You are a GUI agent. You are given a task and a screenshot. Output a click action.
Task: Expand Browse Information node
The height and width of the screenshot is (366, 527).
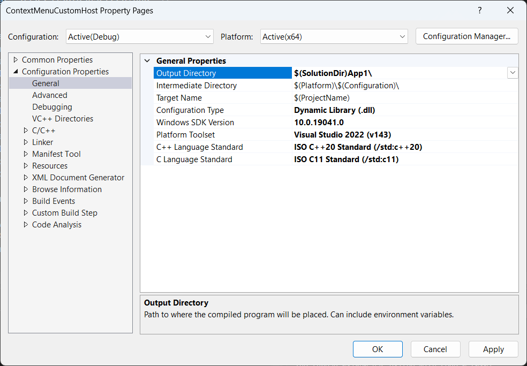click(26, 189)
